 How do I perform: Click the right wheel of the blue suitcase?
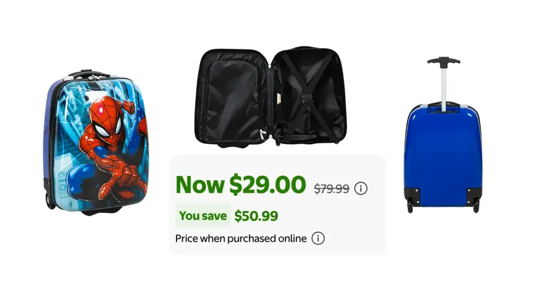[x=476, y=207]
